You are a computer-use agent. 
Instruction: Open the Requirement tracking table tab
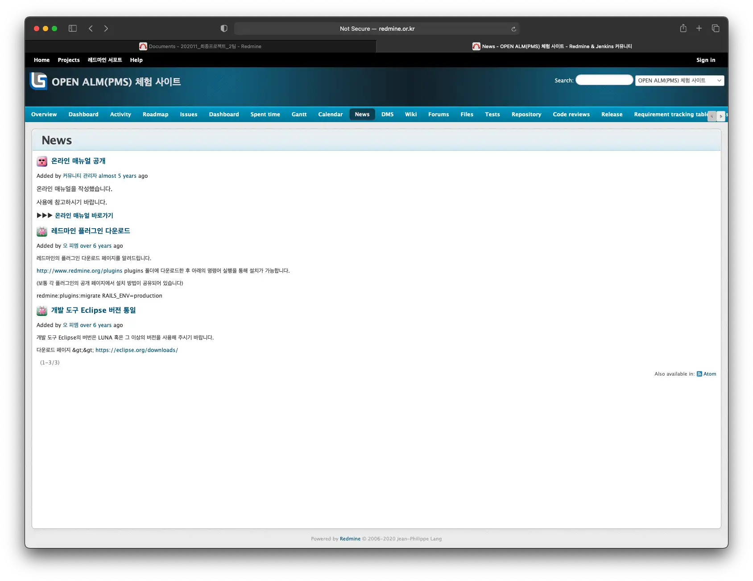(x=670, y=115)
